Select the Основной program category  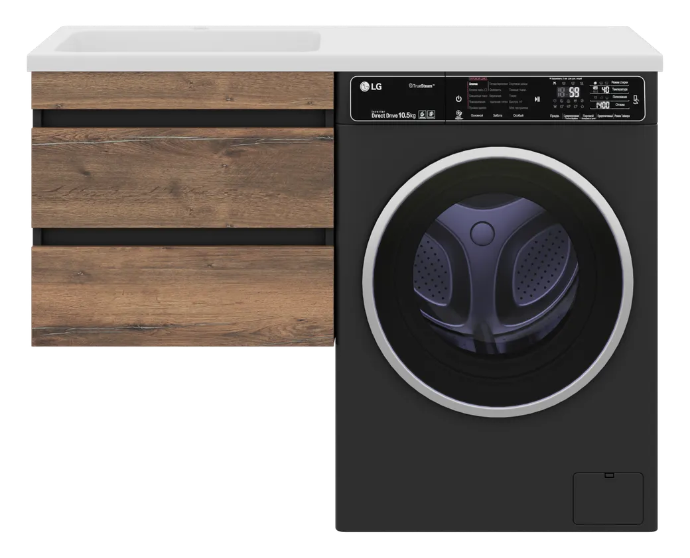tap(476, 116)
